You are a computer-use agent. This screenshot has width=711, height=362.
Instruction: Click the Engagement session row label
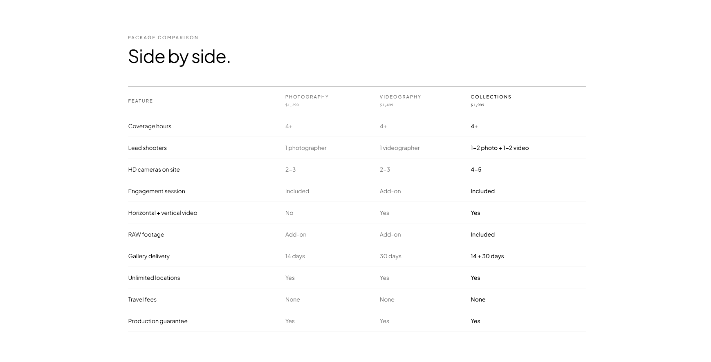coord(157,191)
